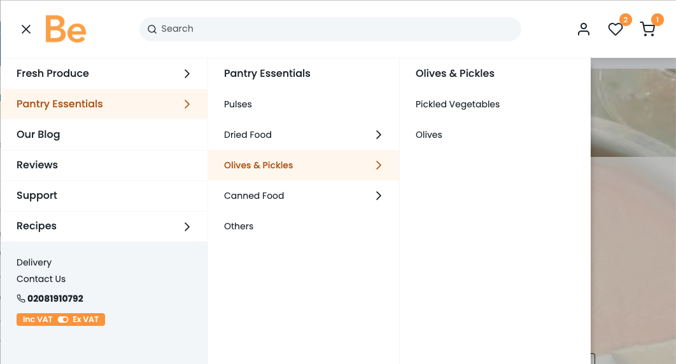Viewport: 676px width, 364px height.
Task: Toggle the Inc VAT / Ex VAT switch
Action: [x=63, y=320]
